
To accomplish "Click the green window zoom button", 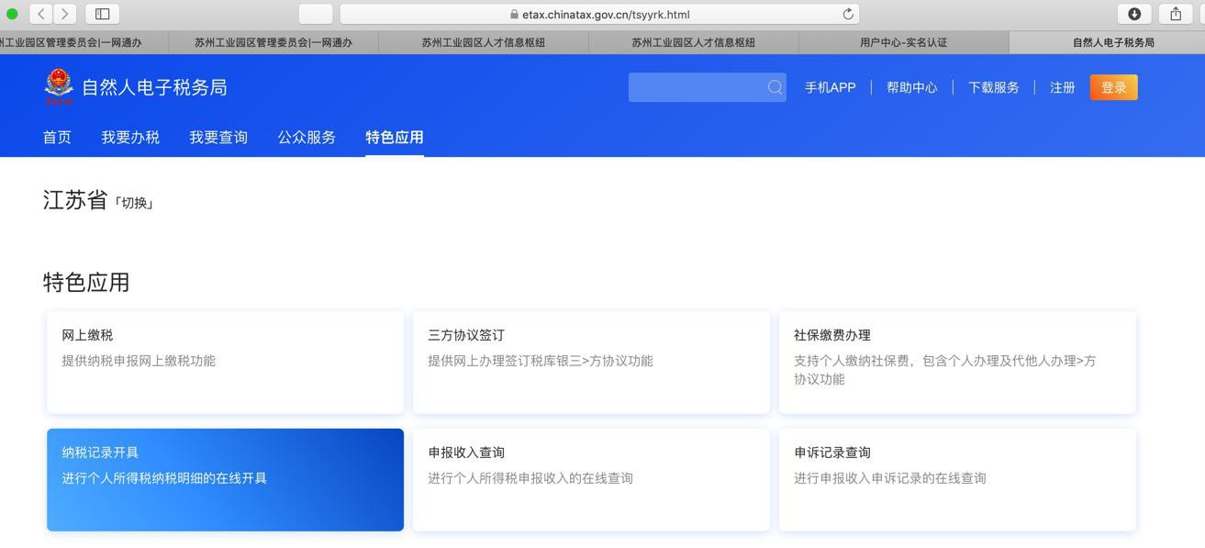I will (x=12, y=14).
